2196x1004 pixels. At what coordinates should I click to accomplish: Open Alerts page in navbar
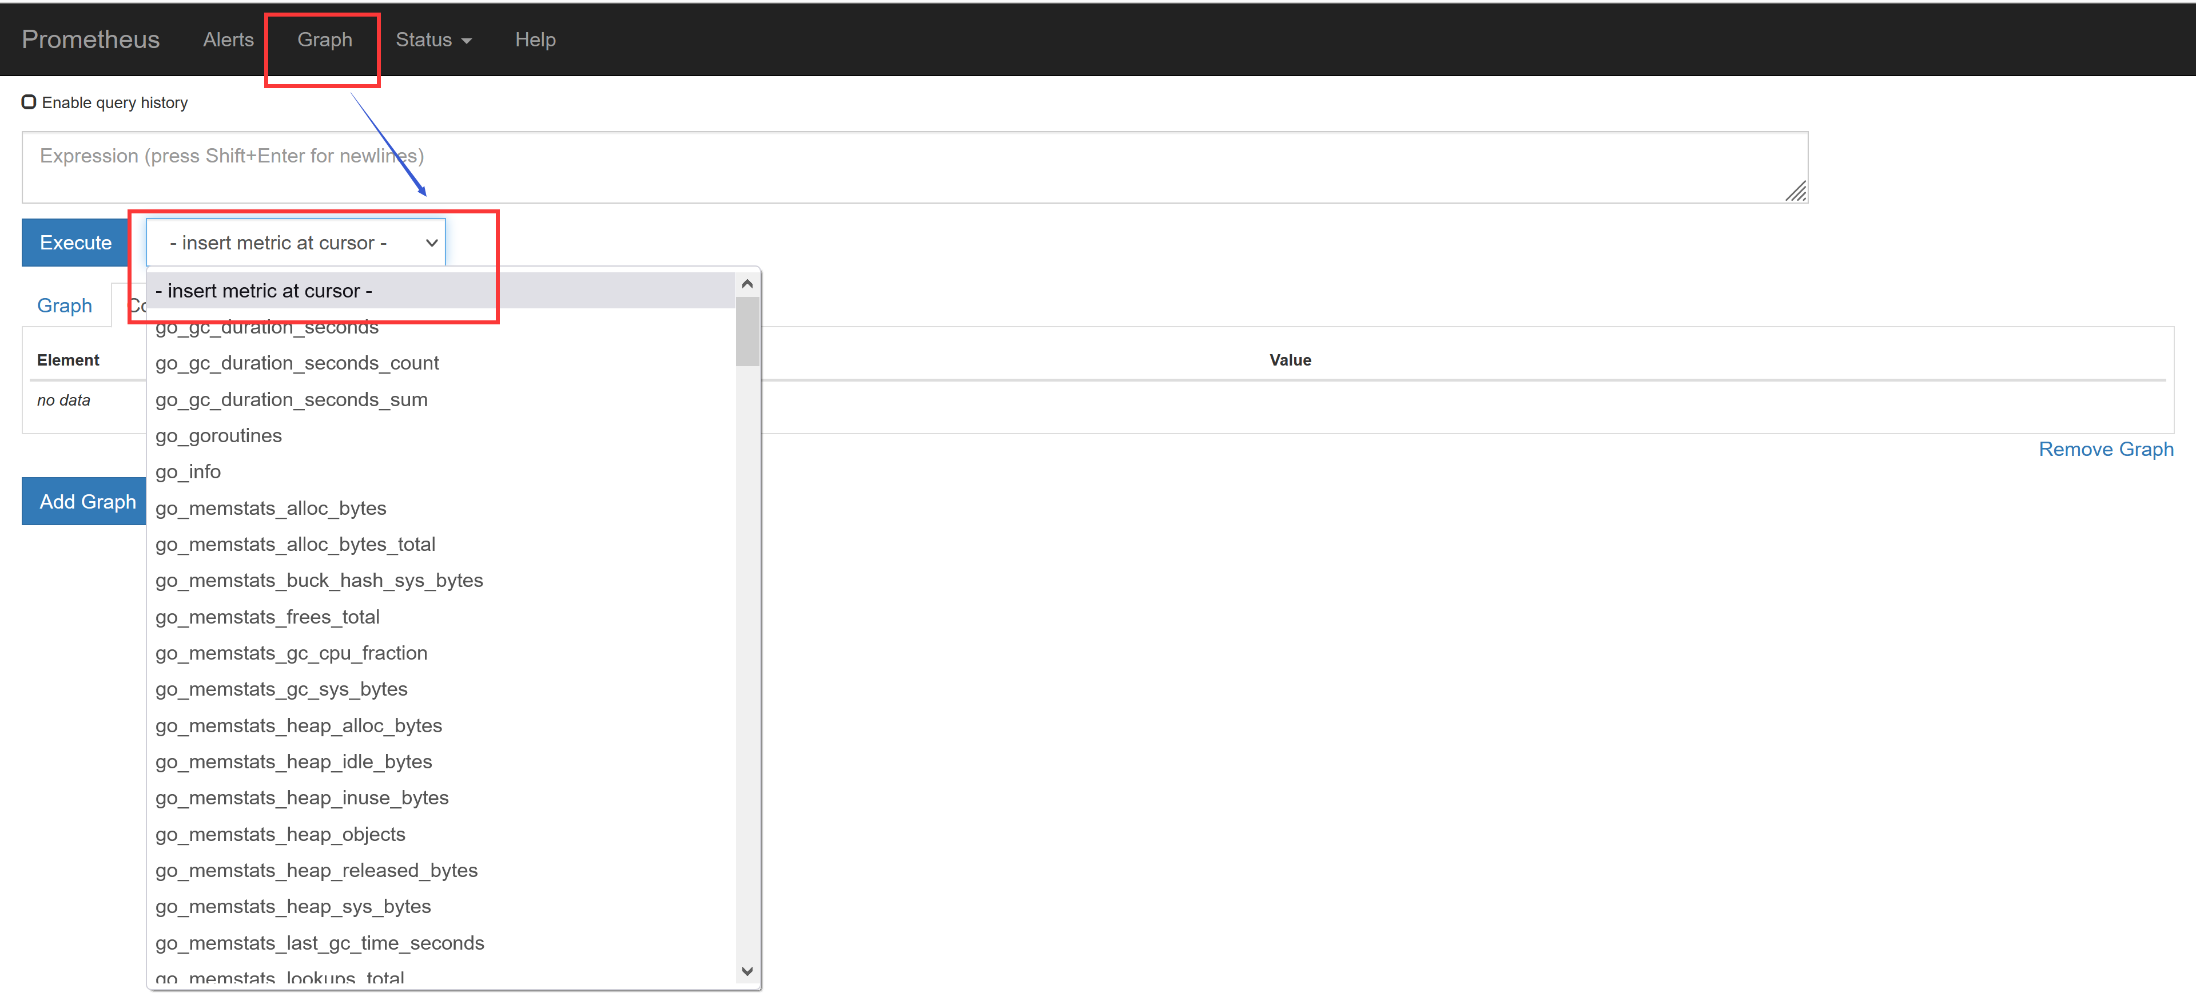pos(228,40)
